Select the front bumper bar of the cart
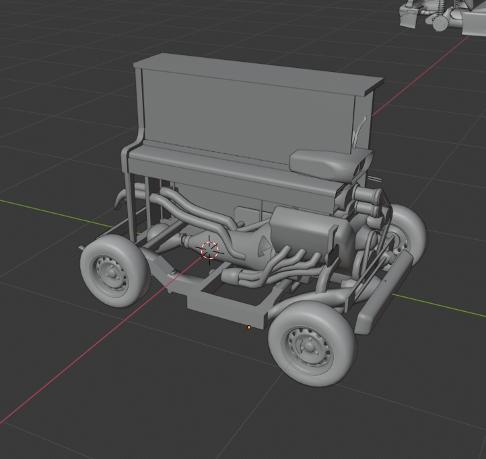Viewport: 486px width, 459px height. (384, 292)
